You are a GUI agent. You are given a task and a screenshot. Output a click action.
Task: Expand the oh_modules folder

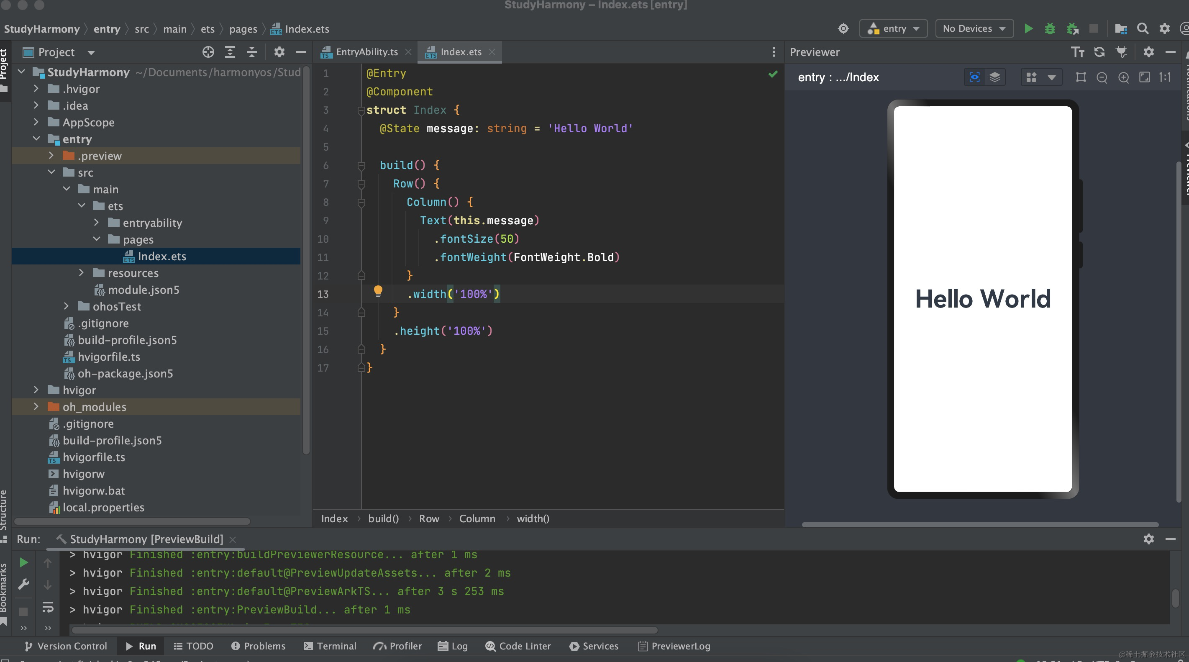pyautogui.click(x=36, y=406)
